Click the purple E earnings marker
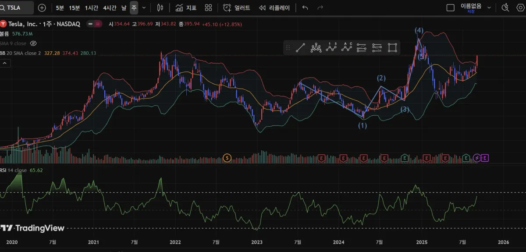526x252 pixels. pos(485,157)
